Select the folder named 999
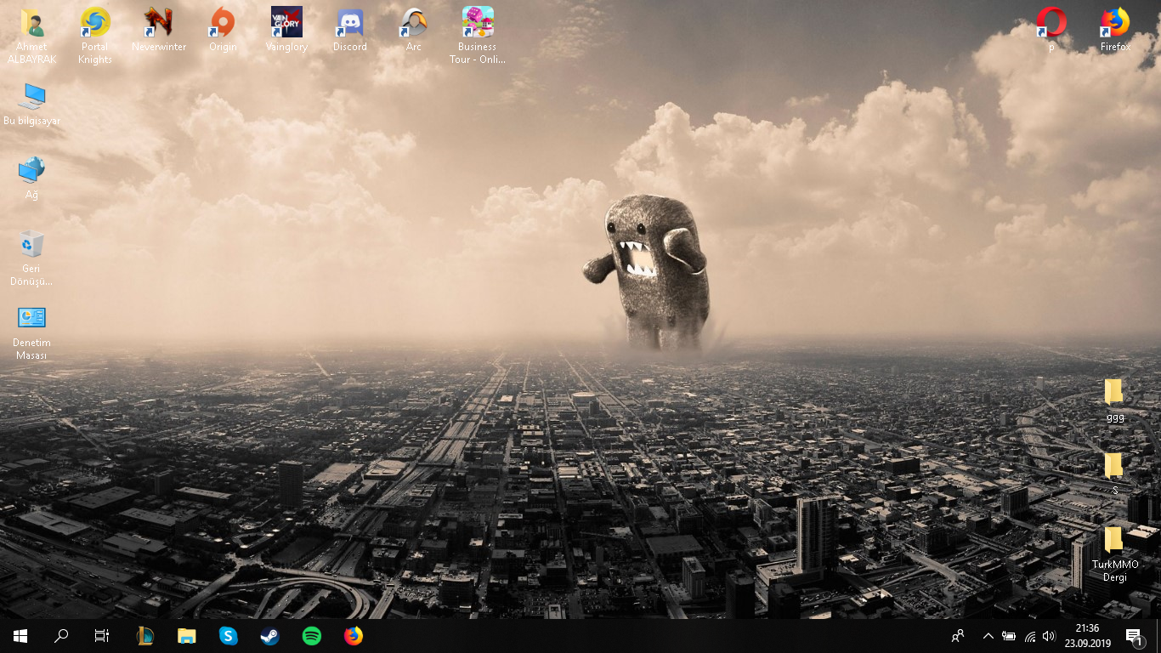The height and width of the screenshot is (653, 1161). click(1114, 393)
